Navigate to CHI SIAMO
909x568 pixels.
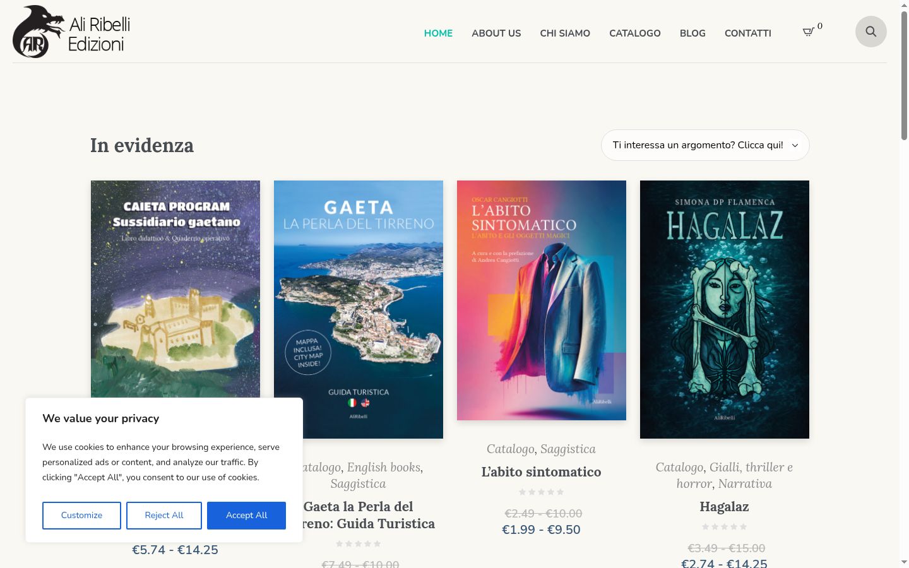click(565, 33)
